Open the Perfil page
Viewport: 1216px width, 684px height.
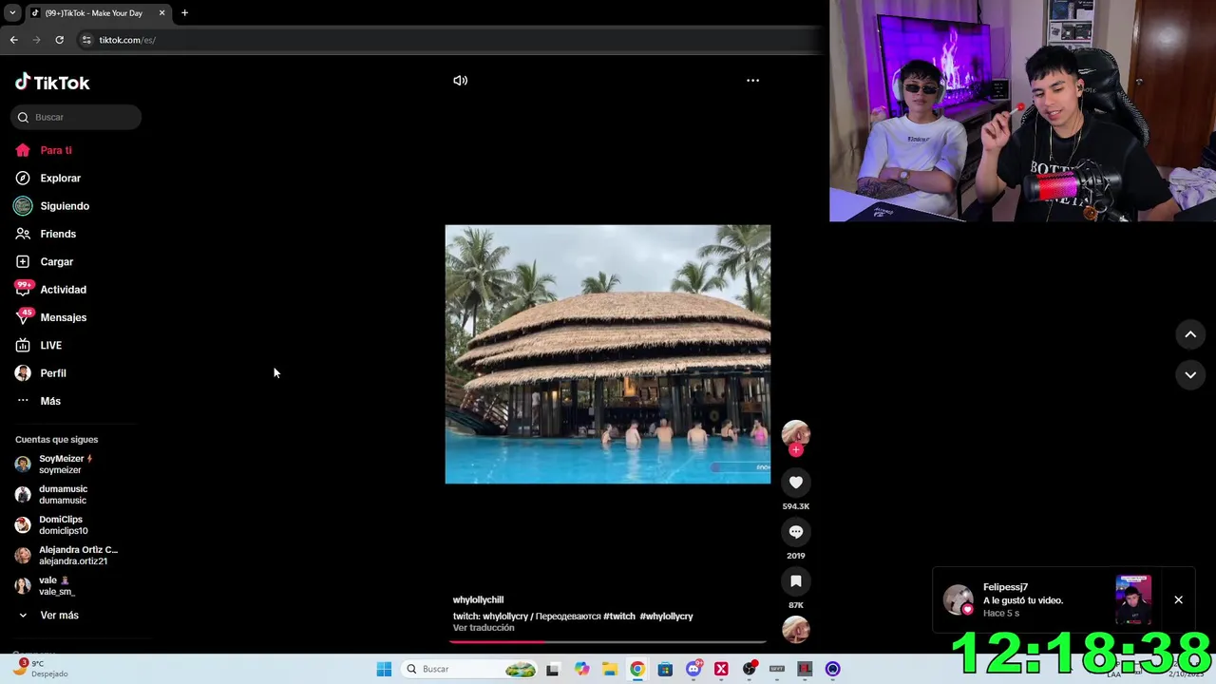pyautogui.click(x=41, y=373)
